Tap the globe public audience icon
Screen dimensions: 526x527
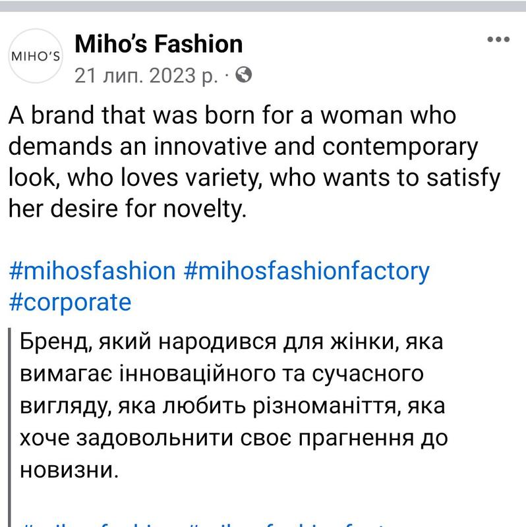[243, 74]
